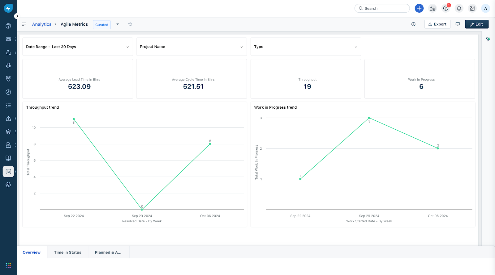This screenshot has width=495, height=275.
Task: Open the report help question-mark icon
Action: (413, 24)
